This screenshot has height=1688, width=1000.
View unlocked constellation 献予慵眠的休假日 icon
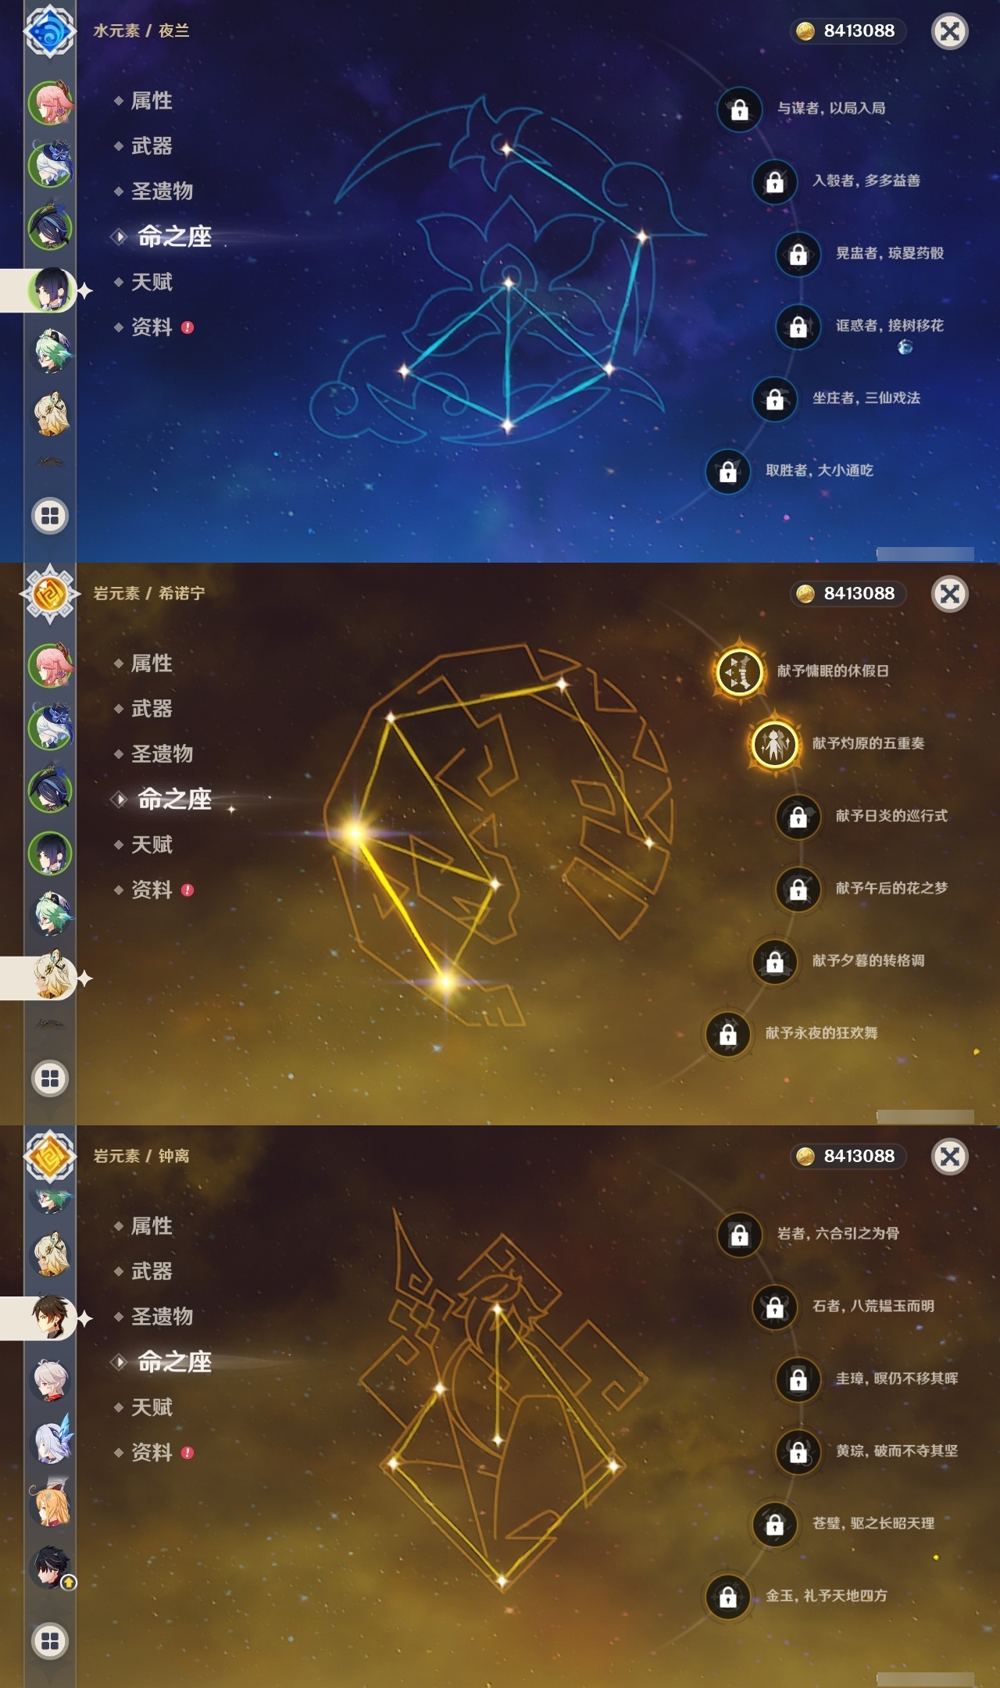coord(739,671)
